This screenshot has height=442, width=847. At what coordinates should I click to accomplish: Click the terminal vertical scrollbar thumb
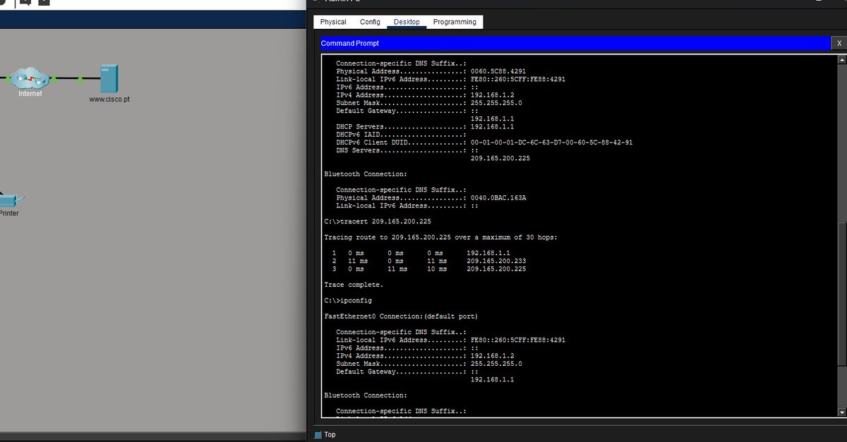click(x=841, y=294)
